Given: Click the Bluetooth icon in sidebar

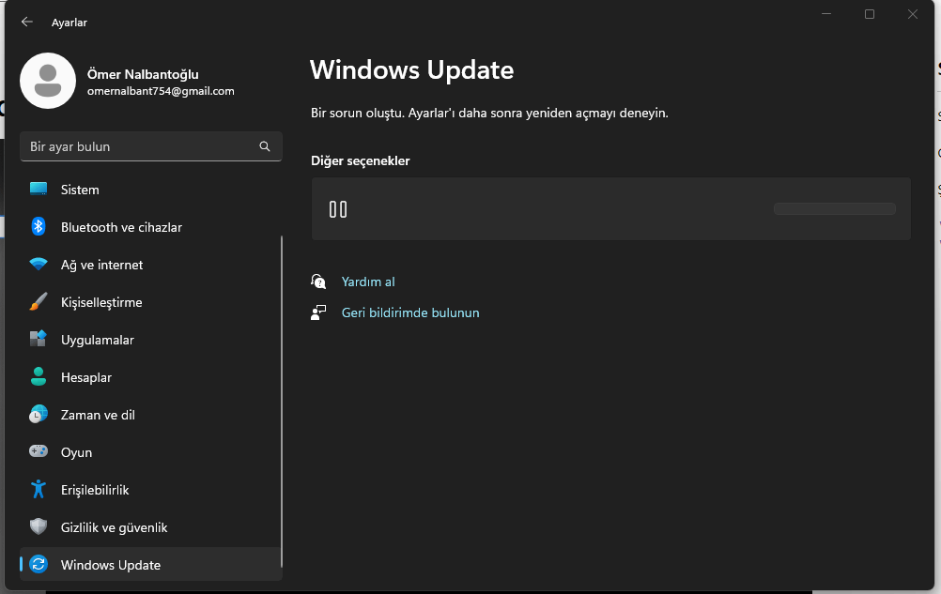Looking at the screenshot, I should click(x=39, y=226).
